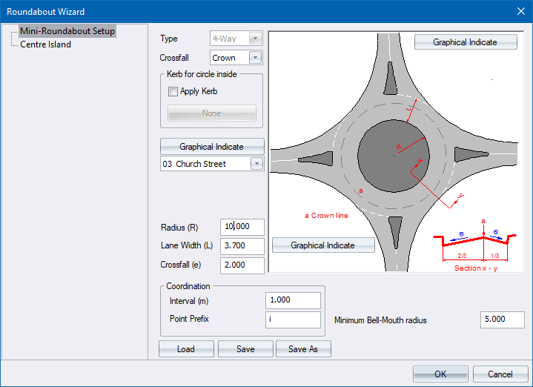Click Graphical Indicate at diagram top right
Image resolution: width=533 pixels, height=387 pixels.
click(x=465, y=42)
